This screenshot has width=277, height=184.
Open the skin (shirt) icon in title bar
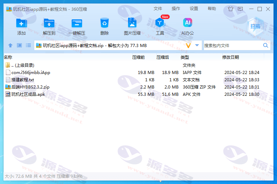tap(230, 9)
